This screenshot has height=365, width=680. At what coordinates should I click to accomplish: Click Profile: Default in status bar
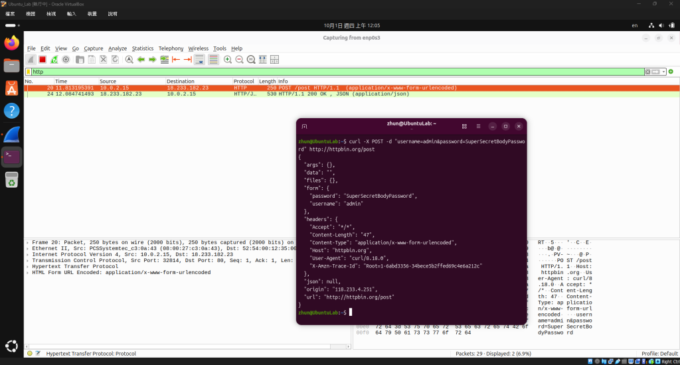(659, 354)
